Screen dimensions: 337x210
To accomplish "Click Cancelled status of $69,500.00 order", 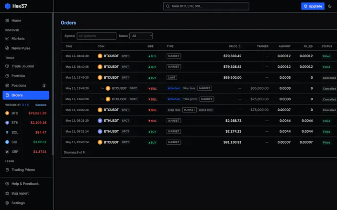I will [x=329, y=78].
